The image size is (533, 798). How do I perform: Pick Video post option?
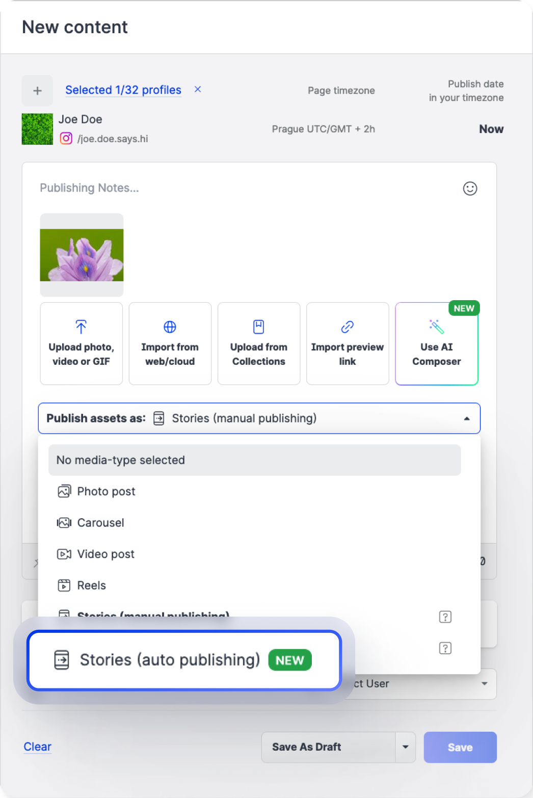point(105,554)
